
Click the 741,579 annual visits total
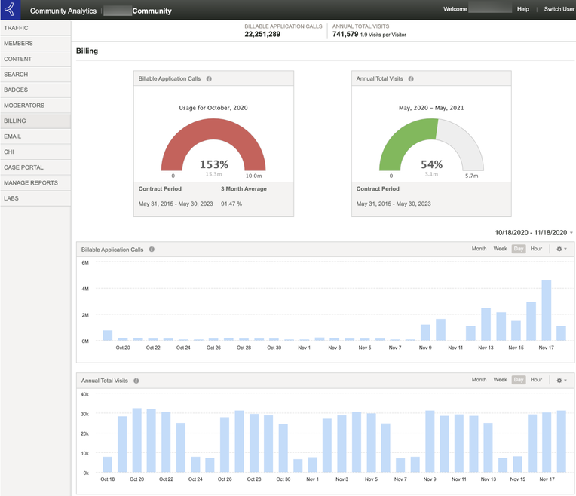click(x=345, y=34)
